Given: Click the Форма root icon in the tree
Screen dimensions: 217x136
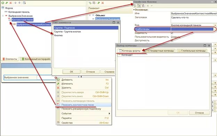Looking at the screenshot, I should pos(3,8).
